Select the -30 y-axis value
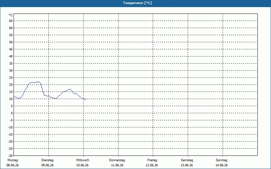271x169 pixels. pos(11,155)
